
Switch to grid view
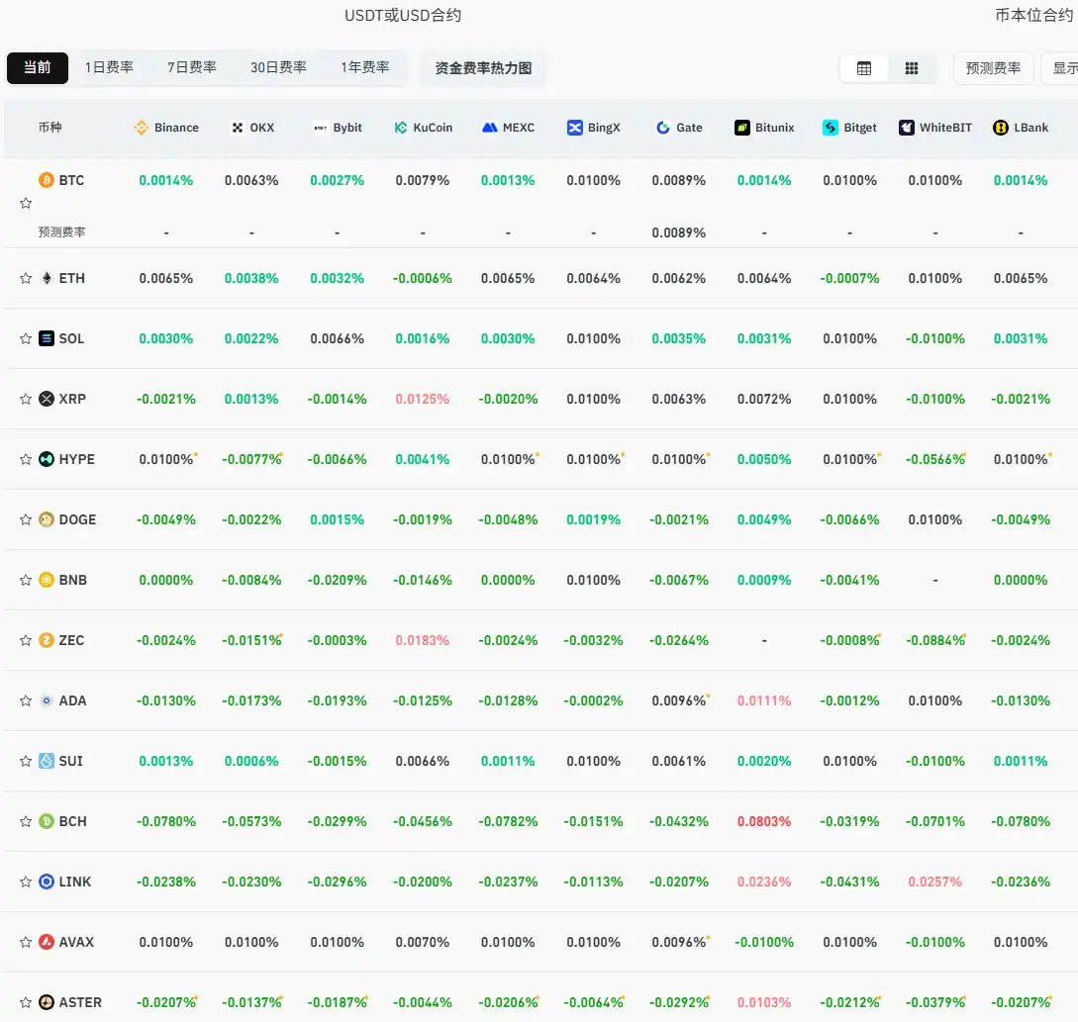point(912,68)
